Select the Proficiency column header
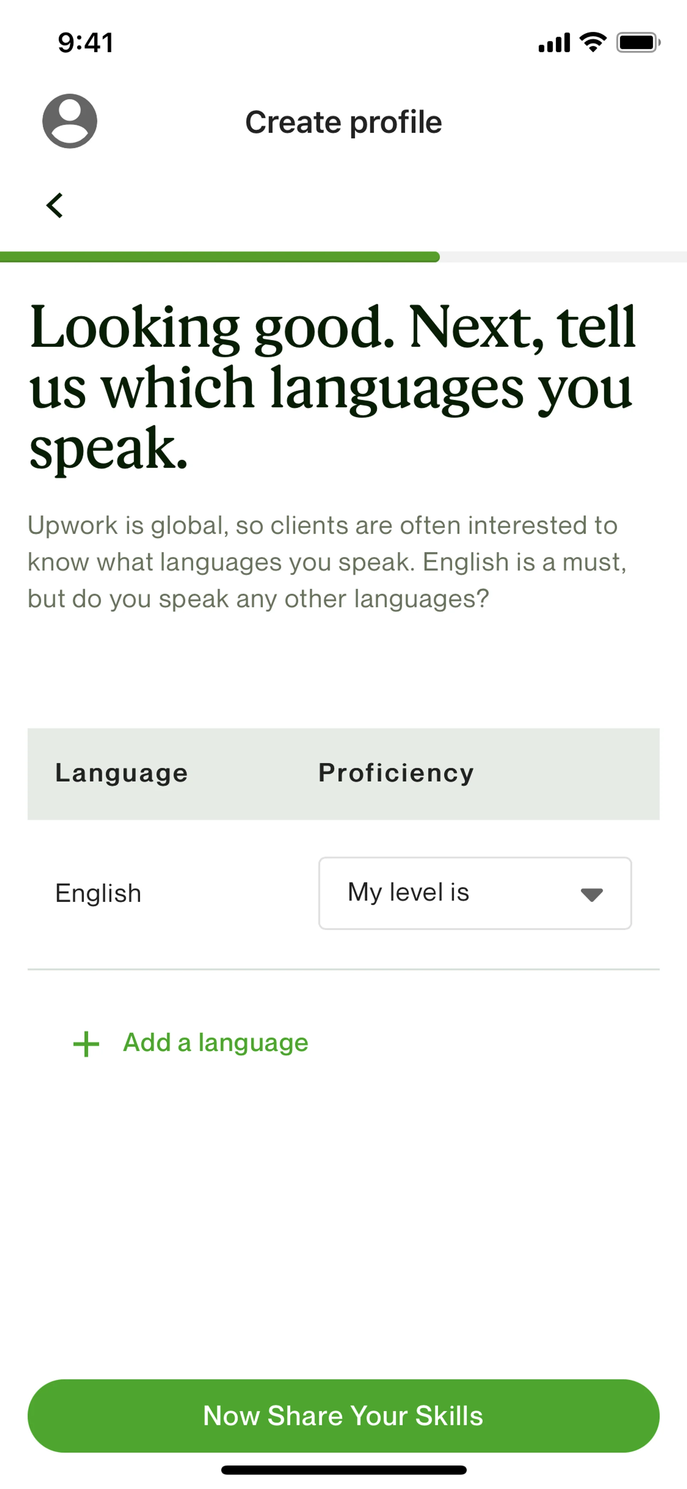687x1489 pixels. point(396,773)
